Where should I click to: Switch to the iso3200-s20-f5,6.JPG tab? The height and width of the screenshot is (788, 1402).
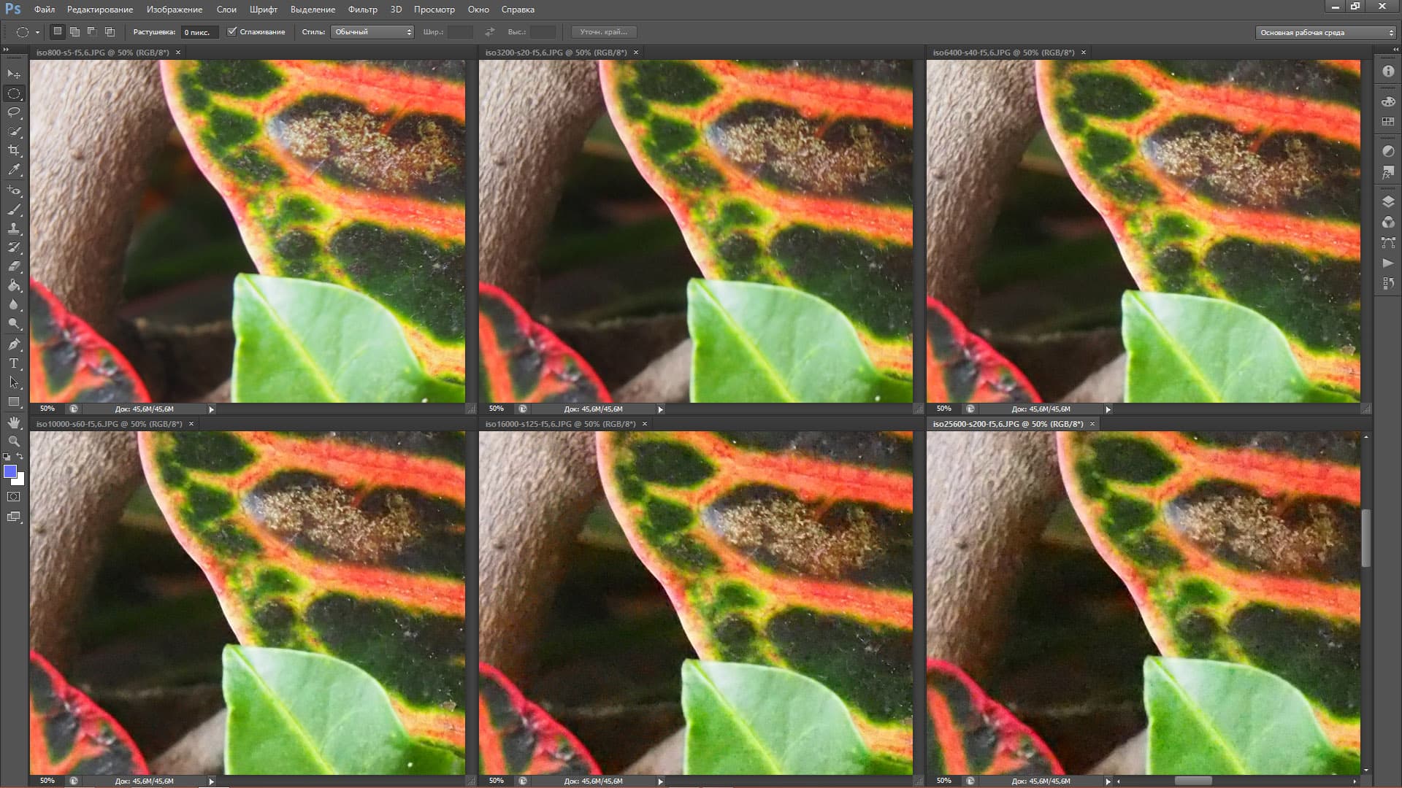[556, 53]
